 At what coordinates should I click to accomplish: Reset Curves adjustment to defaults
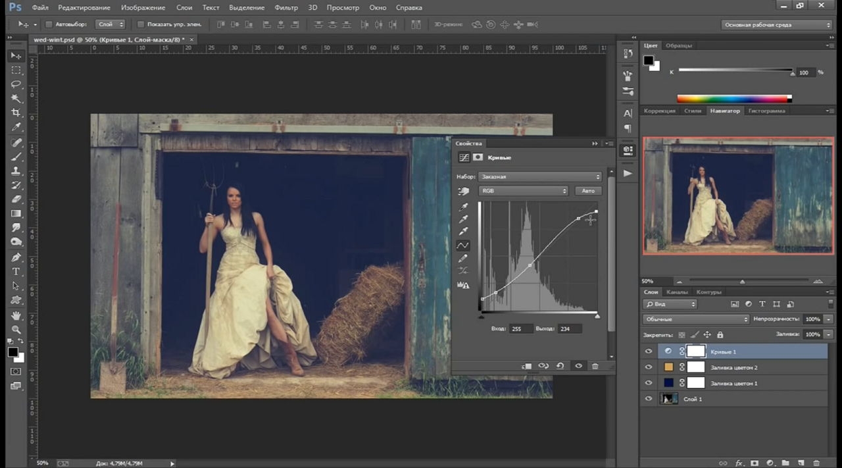click(x=560, y=366)
